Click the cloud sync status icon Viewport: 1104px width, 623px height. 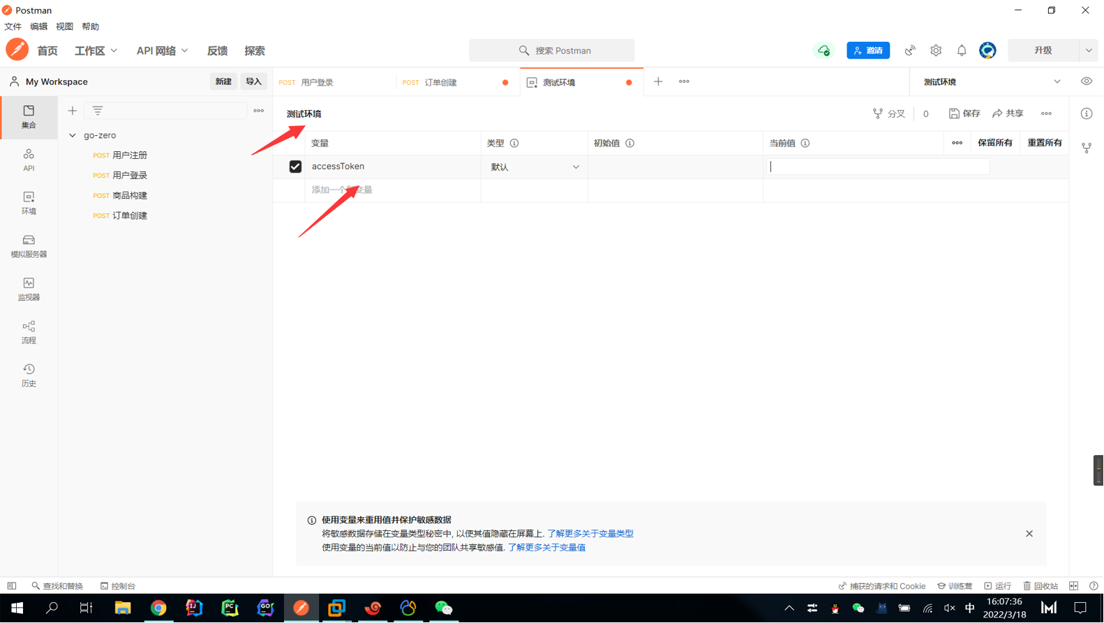824,50
